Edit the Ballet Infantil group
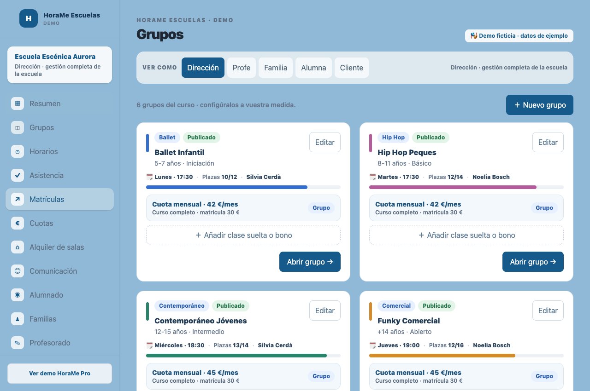This screenshot has height=391, width=590. [325, 142]
